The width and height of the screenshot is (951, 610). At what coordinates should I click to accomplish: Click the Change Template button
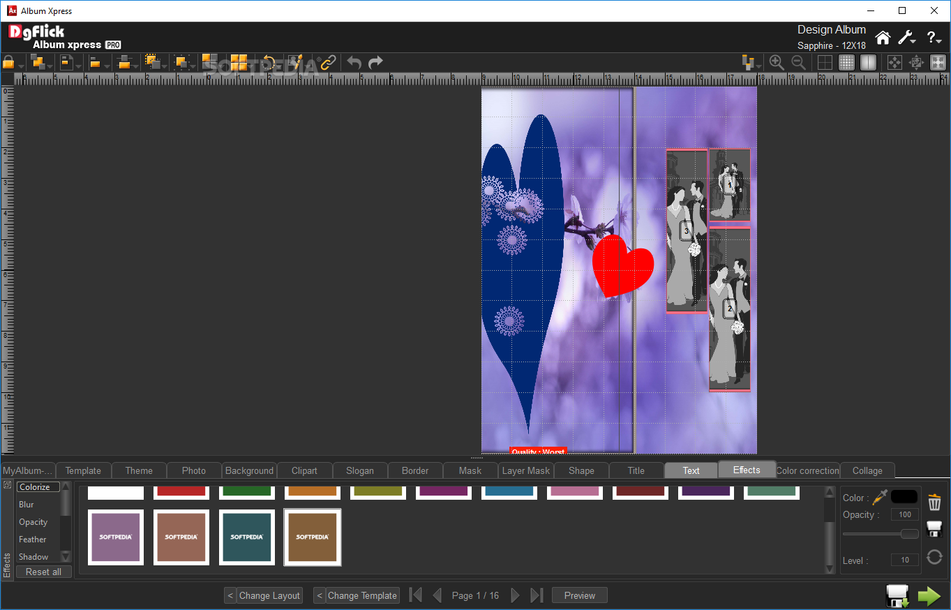[362, 595]
